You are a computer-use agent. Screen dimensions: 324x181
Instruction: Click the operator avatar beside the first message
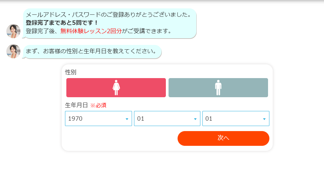tap(13, 31)
